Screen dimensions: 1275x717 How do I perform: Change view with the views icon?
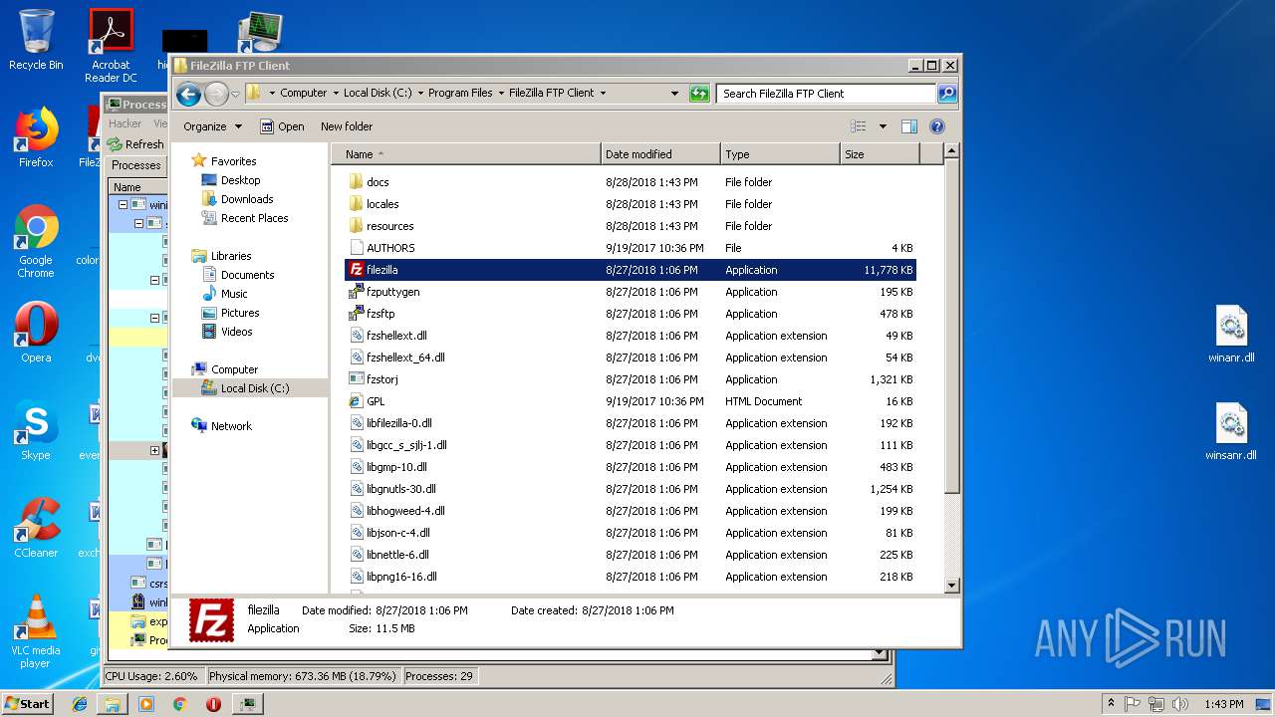[x=859, y=126]
